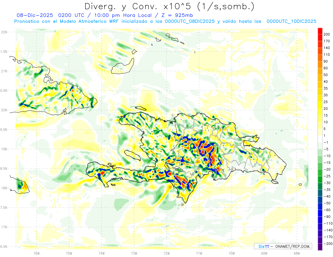The width and height of the screenshot is (333, 257).
Task: Click the -40 value on the color scale
Action: tap(327, 196)
